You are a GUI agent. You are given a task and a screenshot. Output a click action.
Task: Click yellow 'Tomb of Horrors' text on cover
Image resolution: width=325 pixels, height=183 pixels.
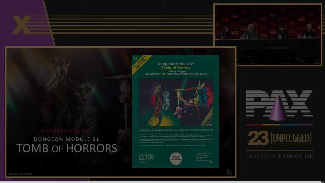click(176, 68)
